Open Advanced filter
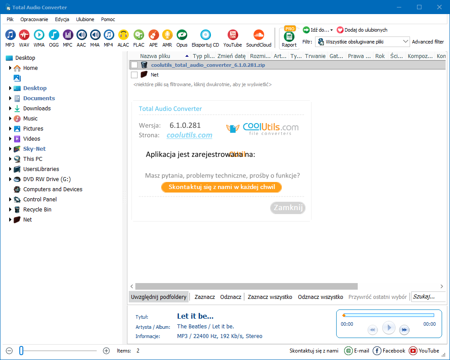450x360 pixels. click(x=428, y=42)
